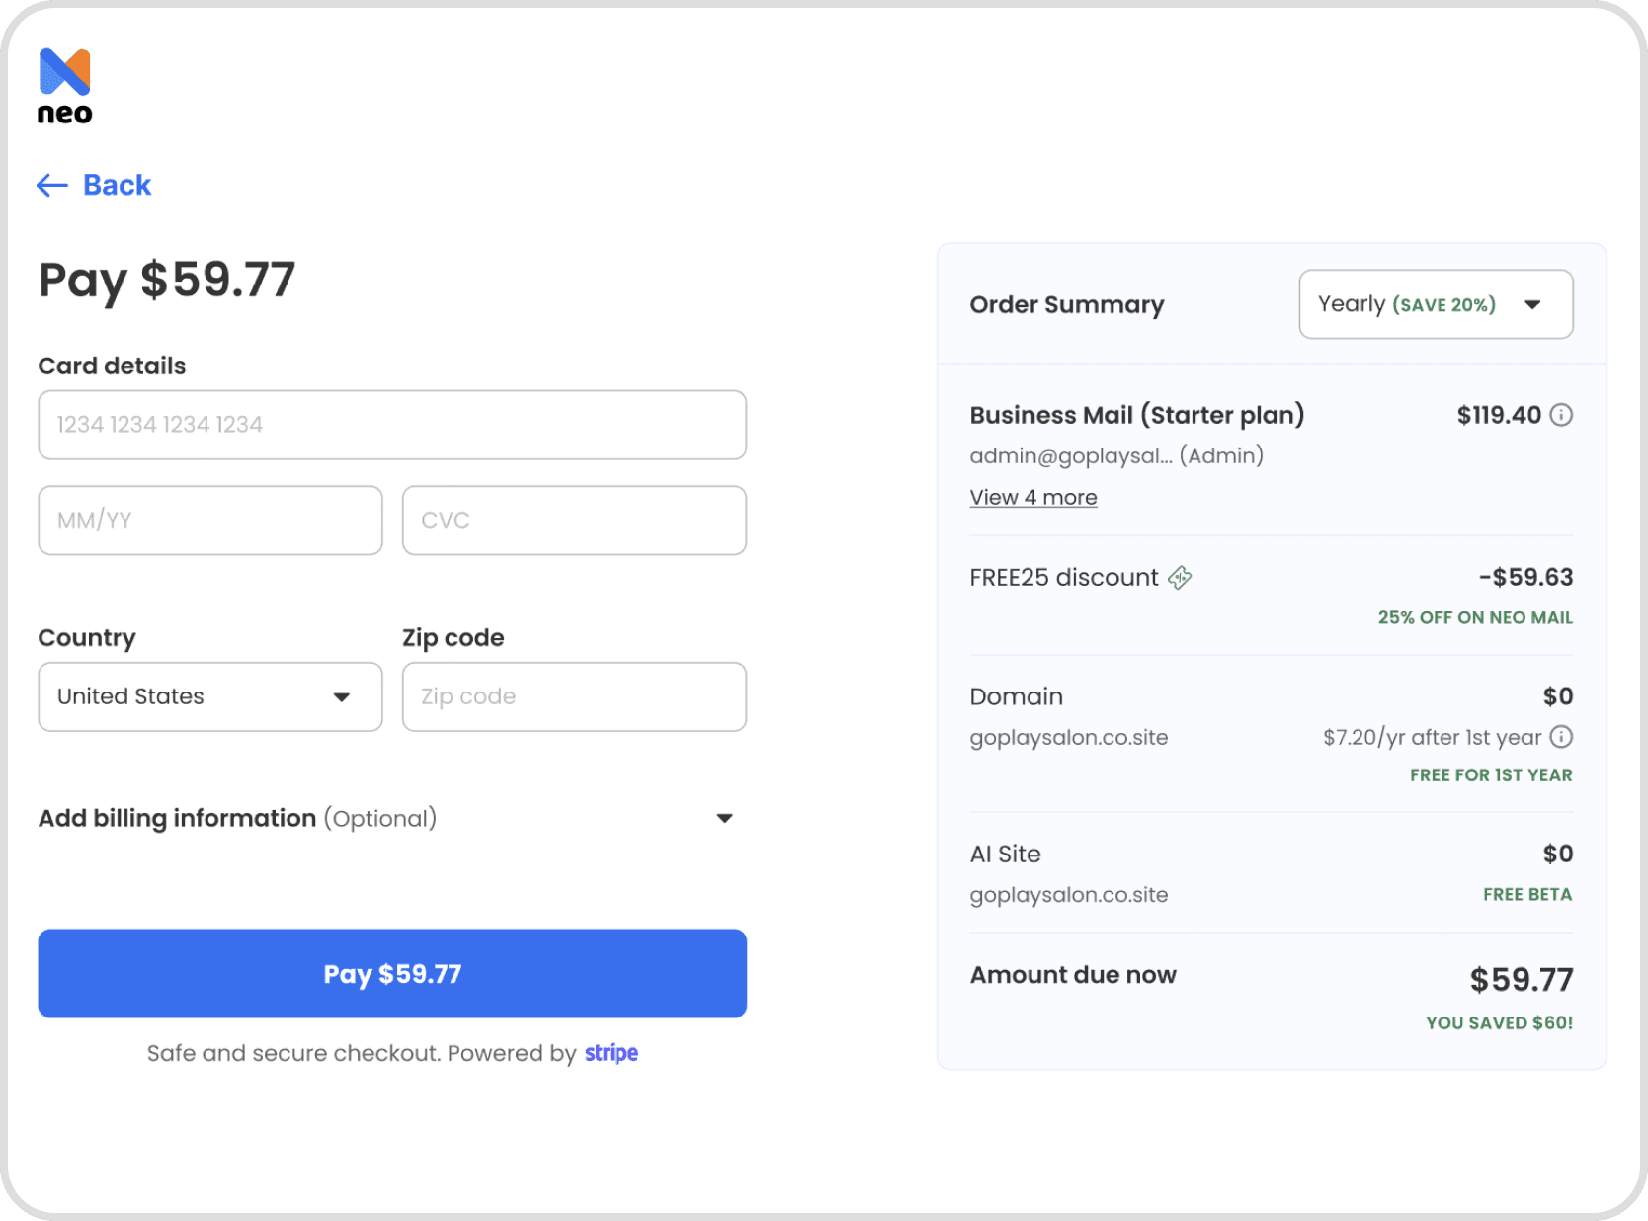Click goplaysalon.co.site under AI Site
This screenshot has width=1648, height=1221.
(x=1069, y=895)
